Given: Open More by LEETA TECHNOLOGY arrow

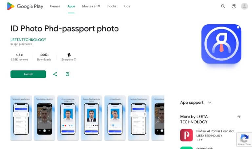Looking at the screenshot, I should click(x=239, y=117).
